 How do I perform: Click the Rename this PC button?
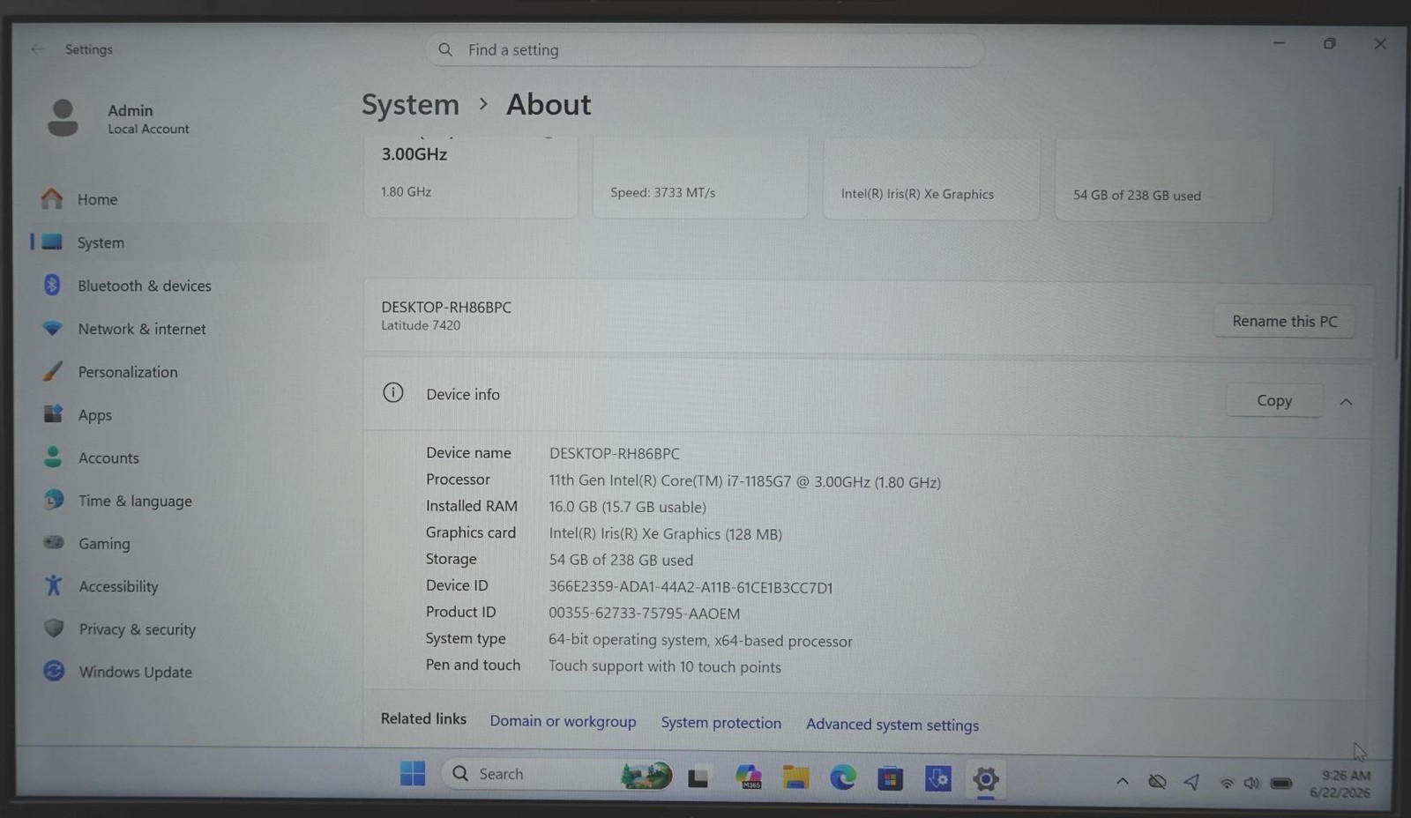pos(1284,322)
